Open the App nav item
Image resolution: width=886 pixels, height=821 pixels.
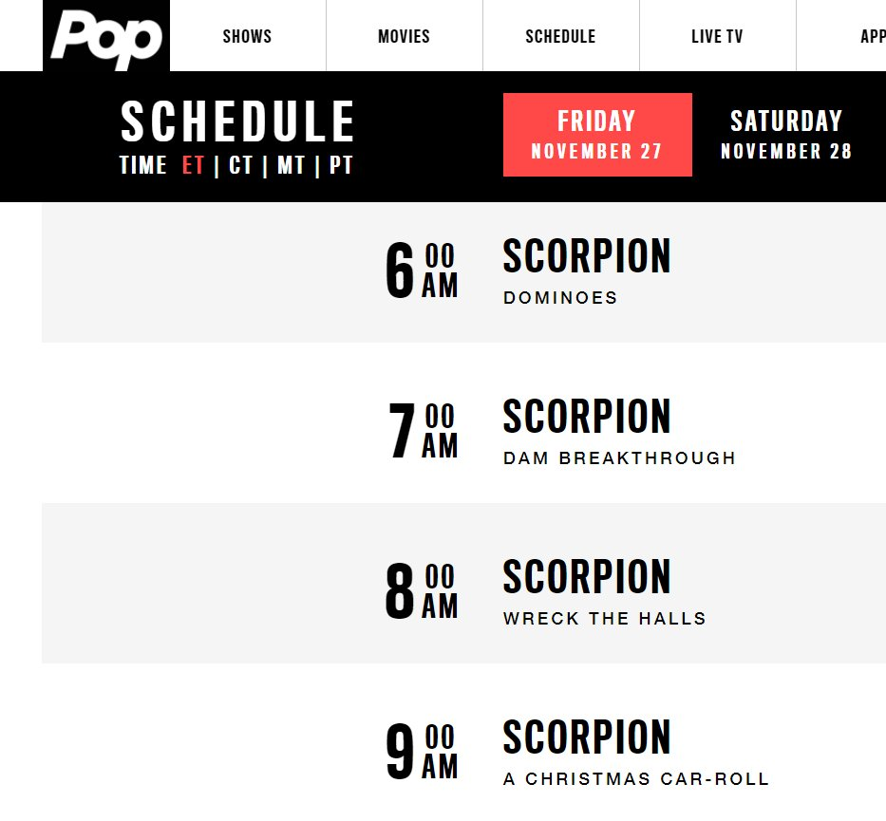coord(872,36)
